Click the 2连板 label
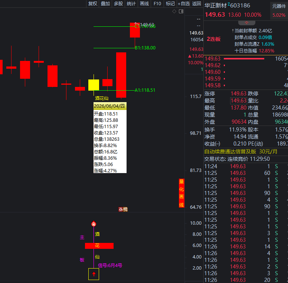Viewport: 288px width, 283px height. coord(214,39)
